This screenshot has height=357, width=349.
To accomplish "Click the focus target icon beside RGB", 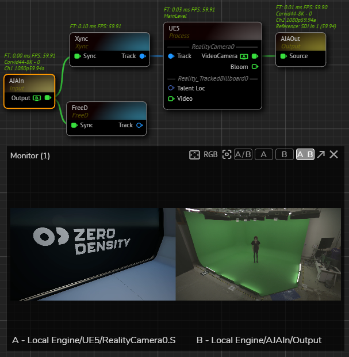I will pos(227,155).
